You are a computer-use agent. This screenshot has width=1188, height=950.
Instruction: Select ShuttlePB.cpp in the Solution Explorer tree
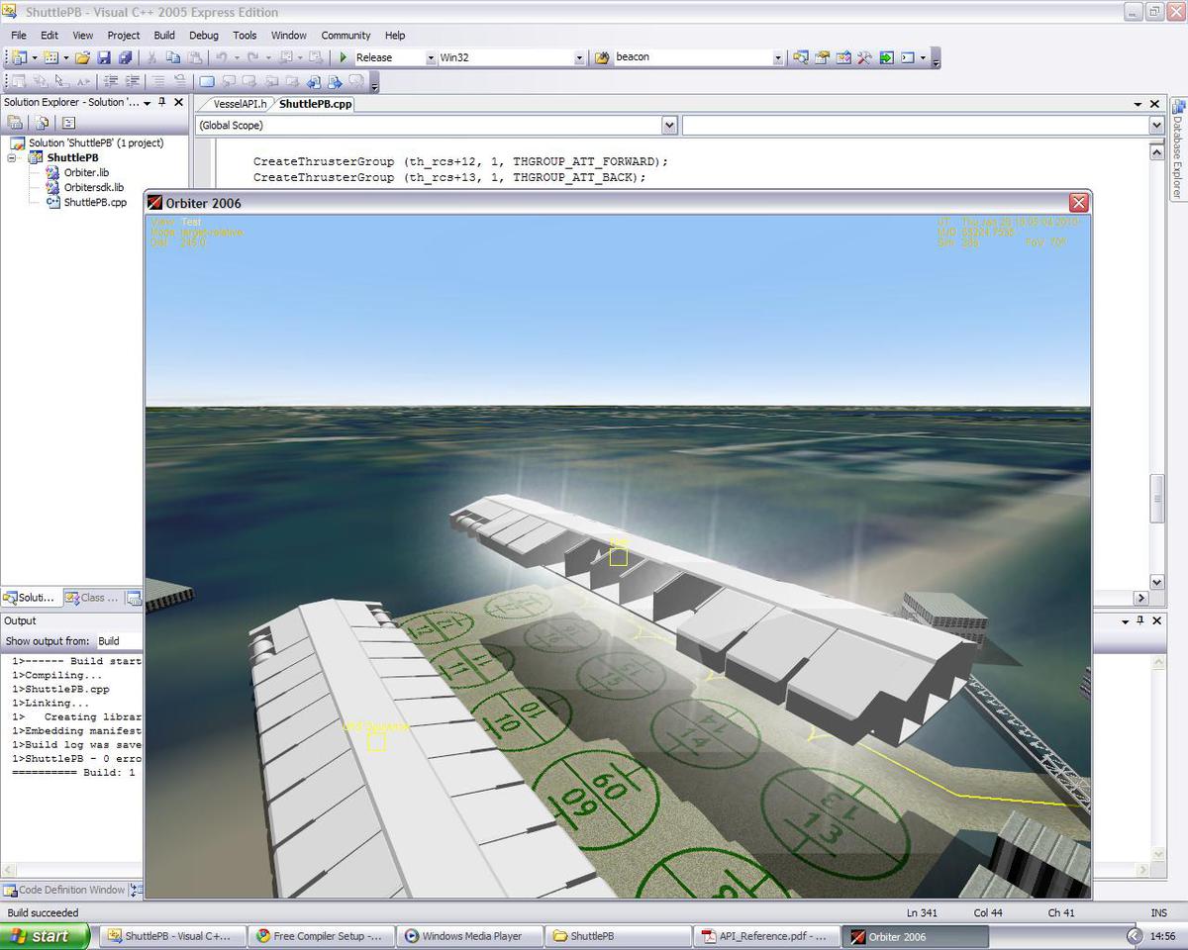(95, 202)
